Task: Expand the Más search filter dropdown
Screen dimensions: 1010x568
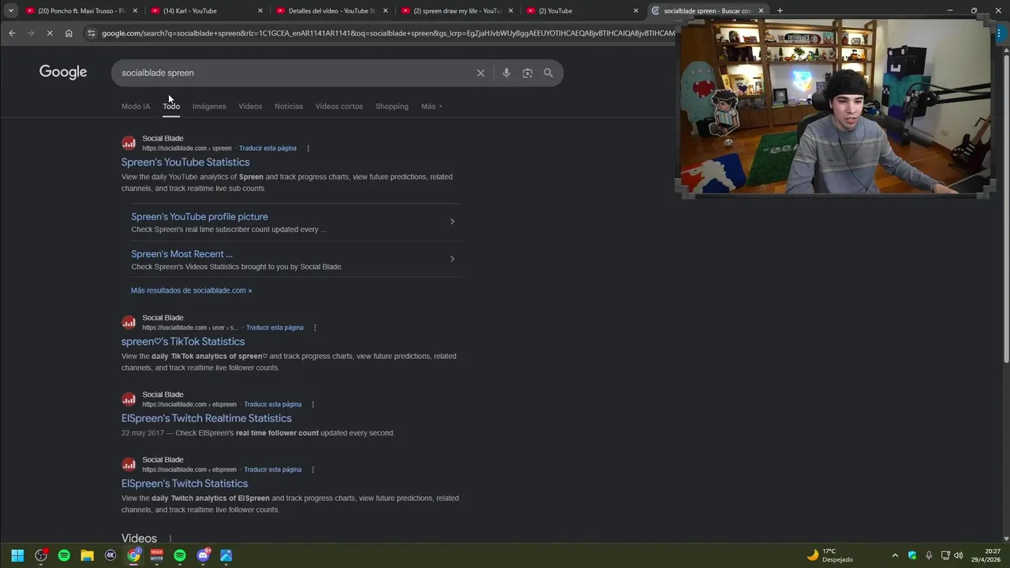Action: 432,106
